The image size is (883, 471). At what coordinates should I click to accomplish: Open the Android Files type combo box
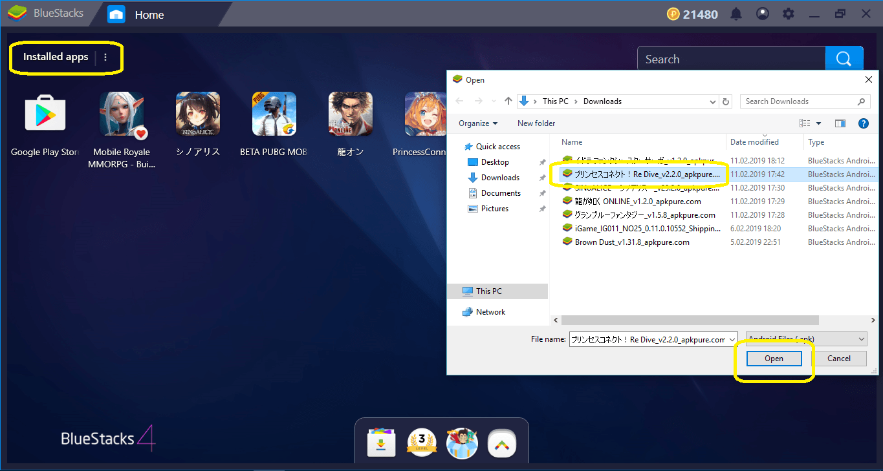806,339
